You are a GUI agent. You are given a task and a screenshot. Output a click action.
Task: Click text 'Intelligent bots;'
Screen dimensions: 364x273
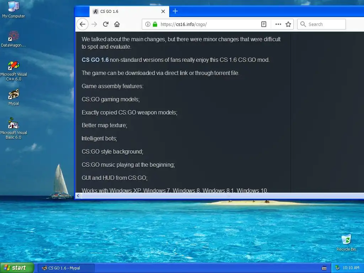[99, 139]
